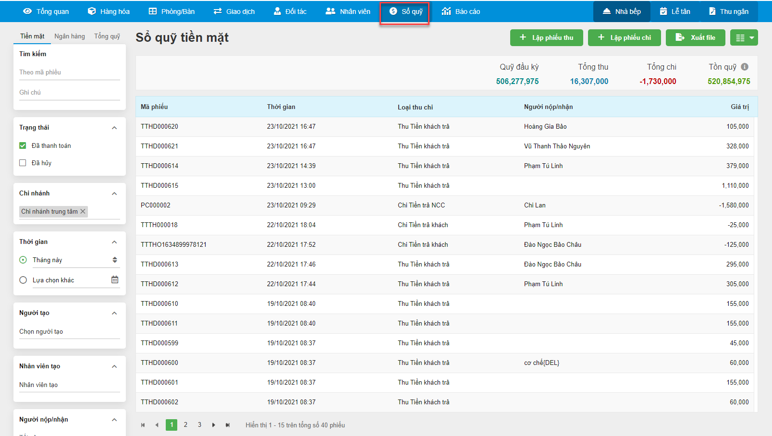Open the Phòng/Bàn menu

tap(172, 11)
